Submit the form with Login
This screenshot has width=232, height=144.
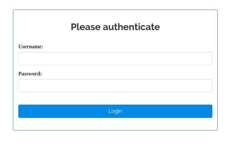[x=115, y=111]
